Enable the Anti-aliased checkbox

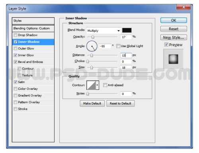(105, 85)
